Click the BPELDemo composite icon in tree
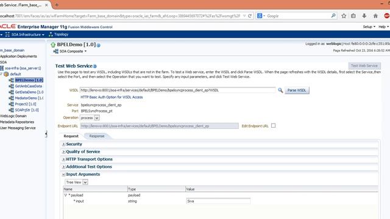This screenshot has height=219, width=390. [x=11, y=80]
